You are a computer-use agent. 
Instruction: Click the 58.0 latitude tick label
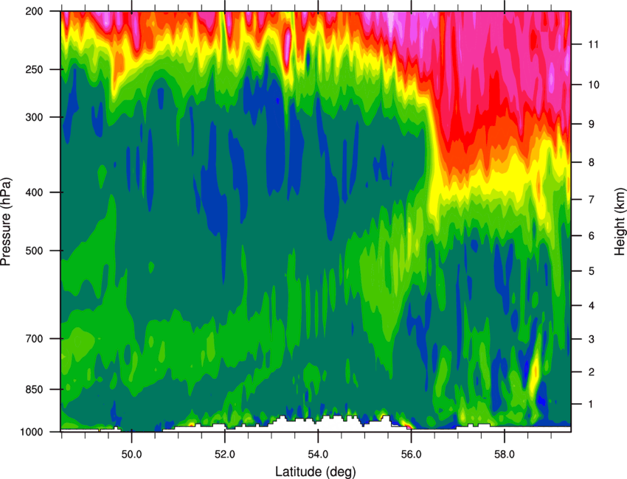coord(505,454)
